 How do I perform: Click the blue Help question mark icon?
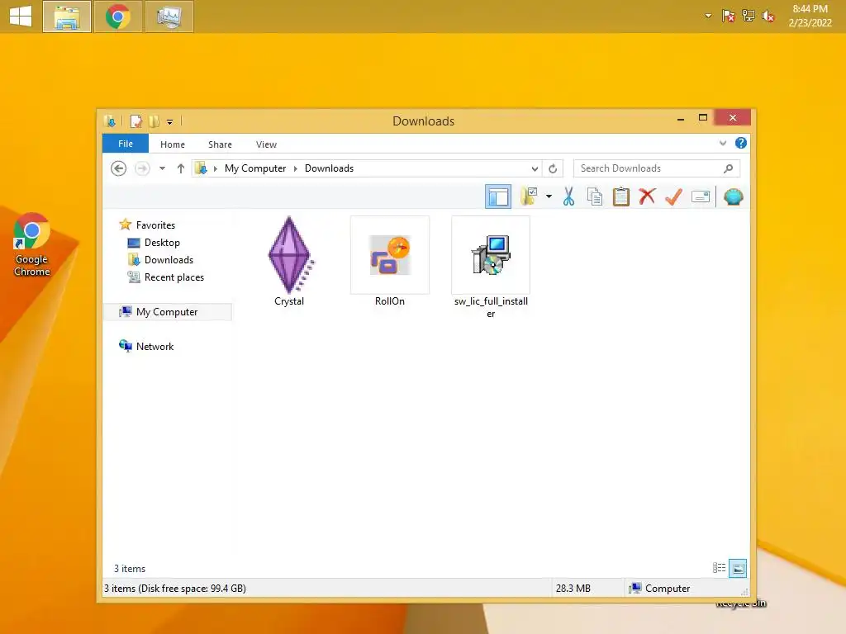click(741, 143)
